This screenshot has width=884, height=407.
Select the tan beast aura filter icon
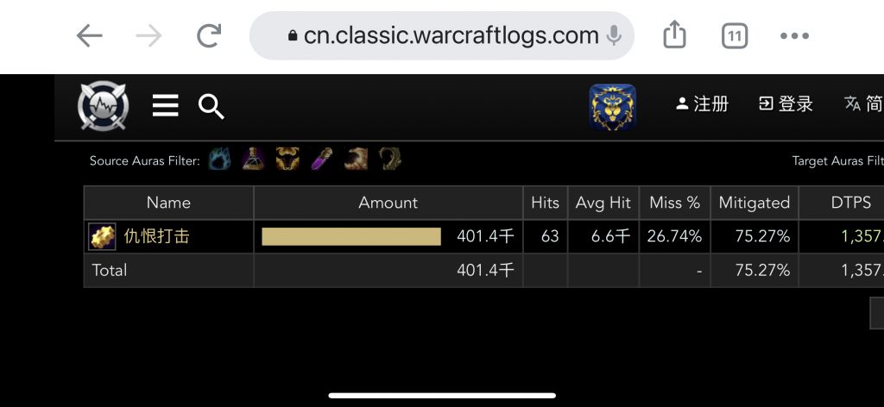356,160
